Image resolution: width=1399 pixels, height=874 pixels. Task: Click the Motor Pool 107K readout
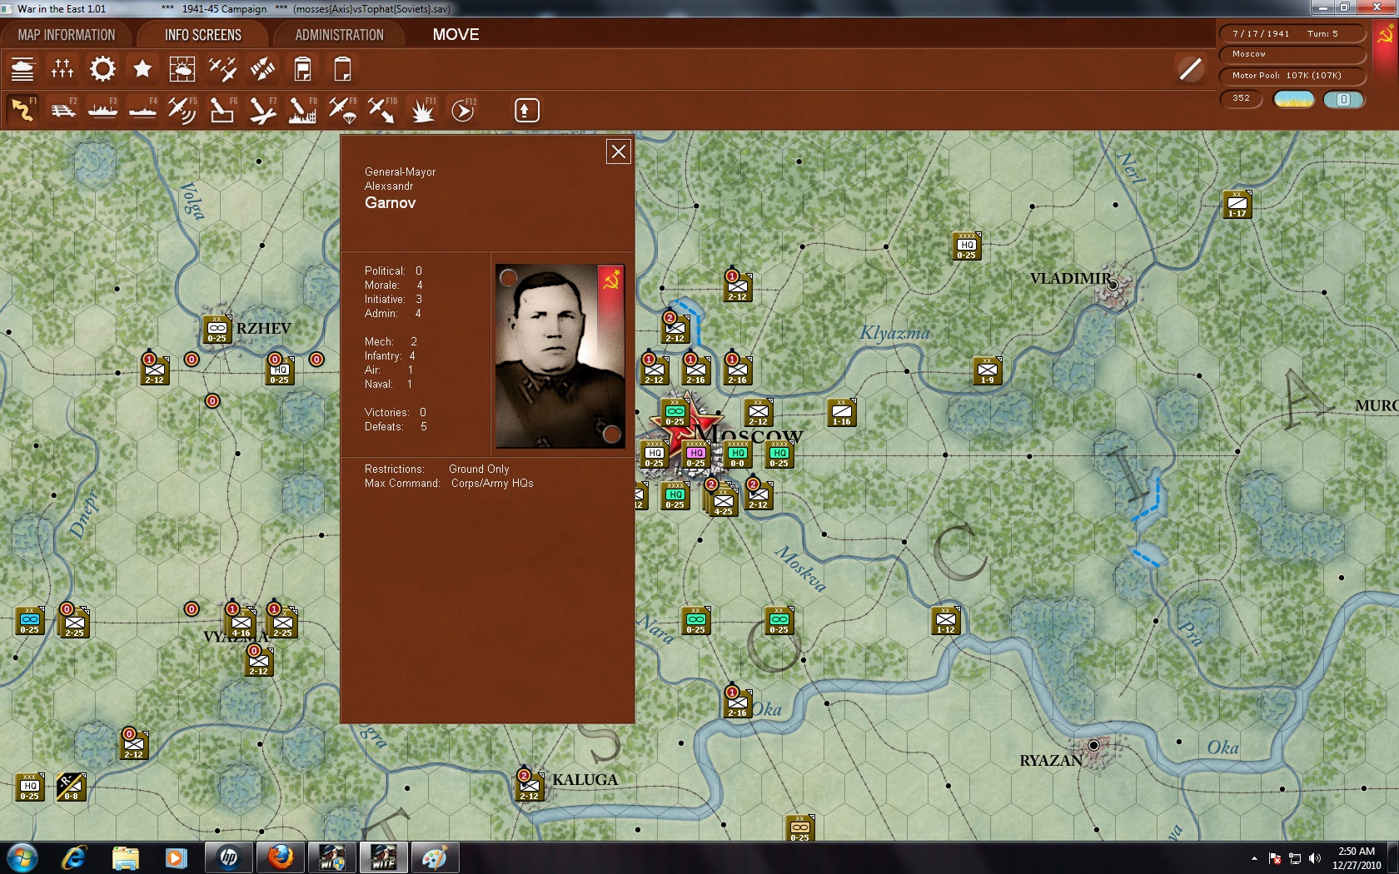1293,76
